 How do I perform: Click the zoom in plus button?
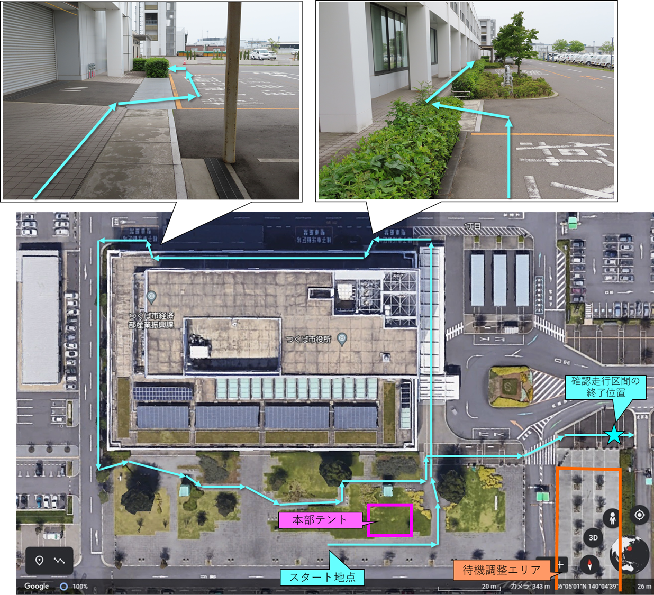tap(560, 564)
